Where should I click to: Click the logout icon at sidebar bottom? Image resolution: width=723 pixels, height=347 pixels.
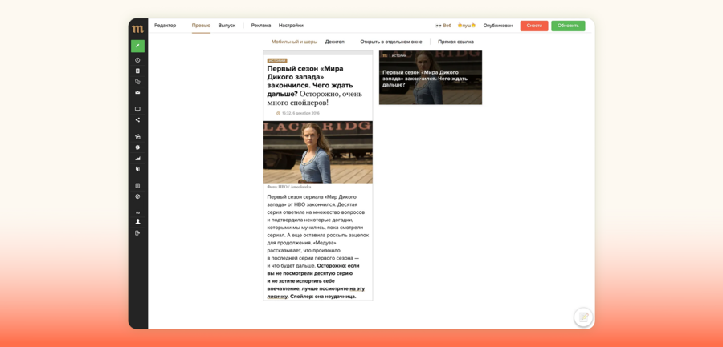[137, 233]
